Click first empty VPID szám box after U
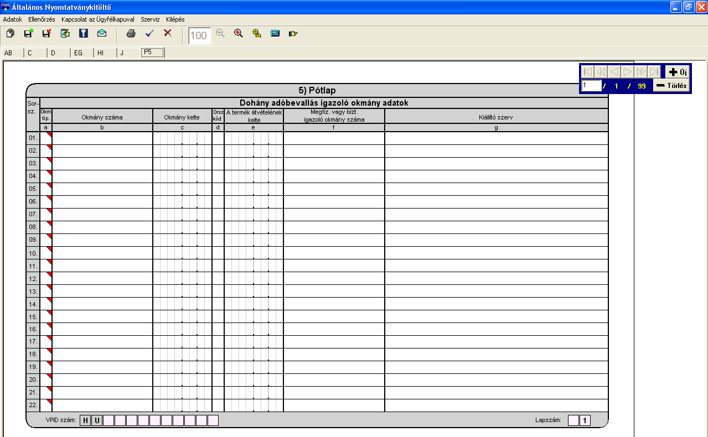 pyautogui.click(x=108, y=420)
